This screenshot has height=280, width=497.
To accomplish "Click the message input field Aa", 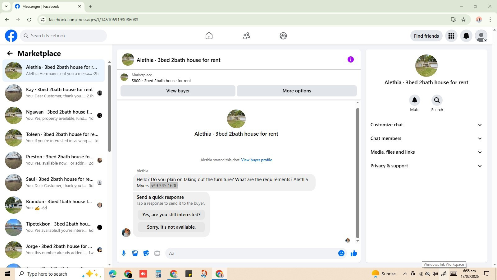I will pos(251,253).
